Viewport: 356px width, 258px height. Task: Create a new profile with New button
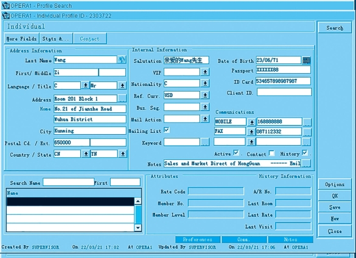click(x=335, y=219)
